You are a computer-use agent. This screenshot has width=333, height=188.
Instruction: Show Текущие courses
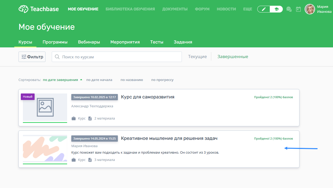point(197,57)
